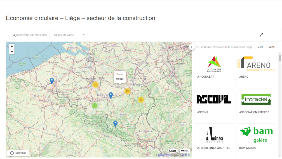Open the Chaîne de valeur dropdown
The height and width of the screenshot is (159, 282).
click(70, 35)
